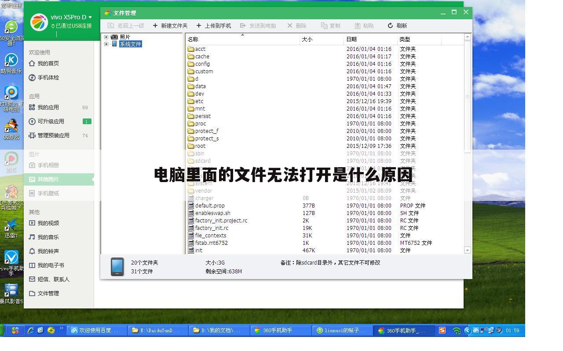This screenshot has width=563, height=351.
Task: Open Internet Explorer from quick launch bar
Action: (x=30, y=330)
